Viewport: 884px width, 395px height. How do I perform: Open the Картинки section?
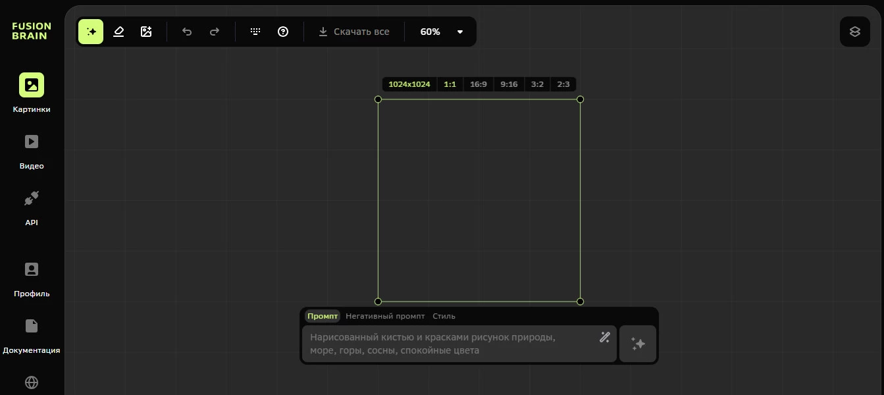click(x=32, y=93)
